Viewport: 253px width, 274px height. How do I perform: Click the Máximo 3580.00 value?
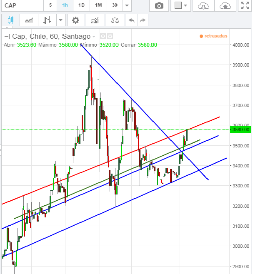68,45
